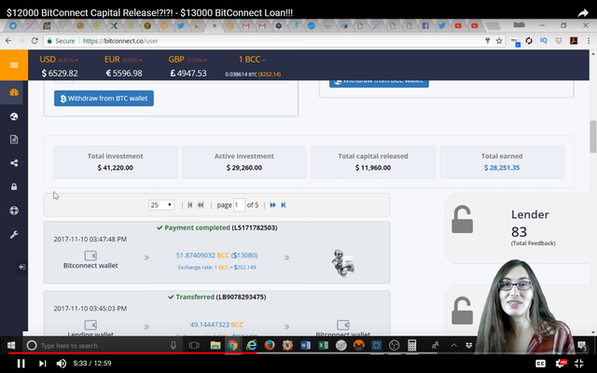Viewport: 597px width, 373px height.
Task: Open the wrench settings icon in sidebar
Action: click(x=14, y=234)
